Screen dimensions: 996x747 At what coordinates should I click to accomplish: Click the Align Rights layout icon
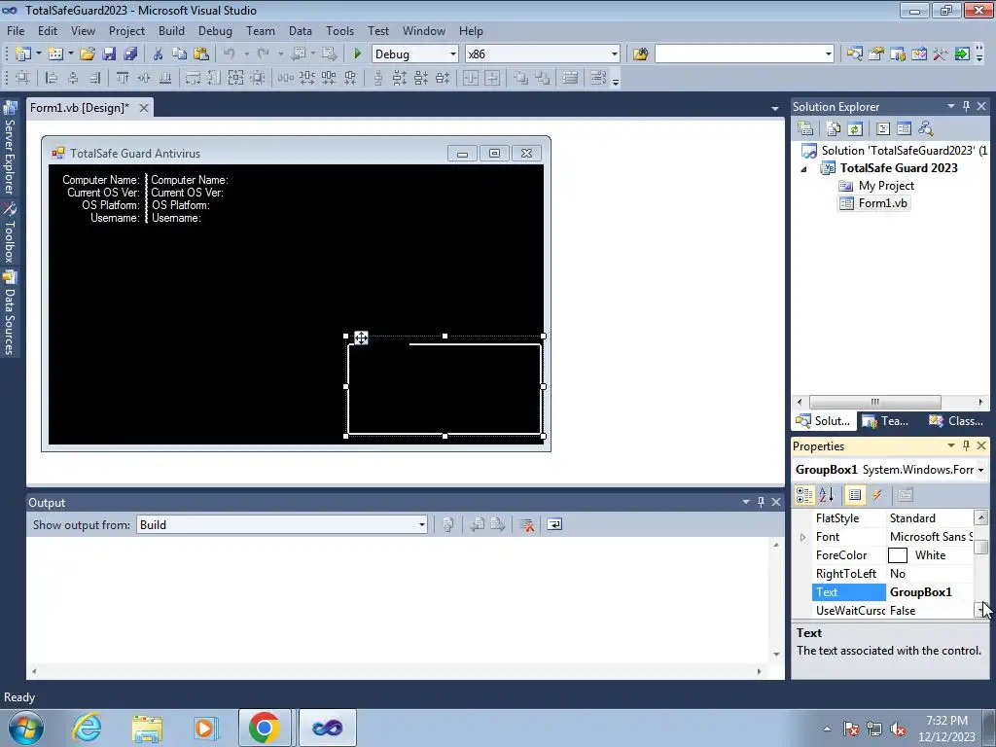click(x=94, y=78)
